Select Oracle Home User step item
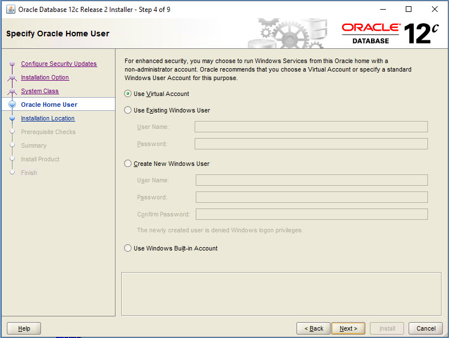This screenshot has height=338, width=449. pos(59,105)
